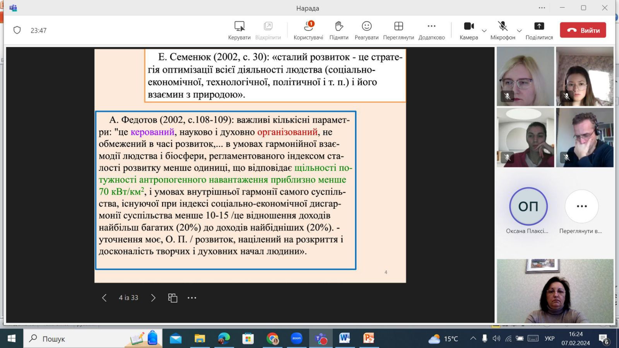Open Переглянути view layout options

(398, 30)
